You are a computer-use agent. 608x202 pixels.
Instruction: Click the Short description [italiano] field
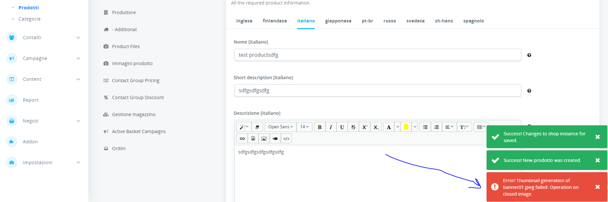378,90
